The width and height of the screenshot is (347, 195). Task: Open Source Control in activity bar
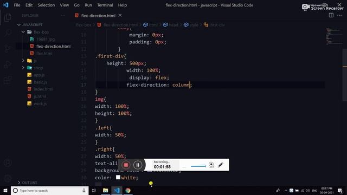(x=8, y=49)
